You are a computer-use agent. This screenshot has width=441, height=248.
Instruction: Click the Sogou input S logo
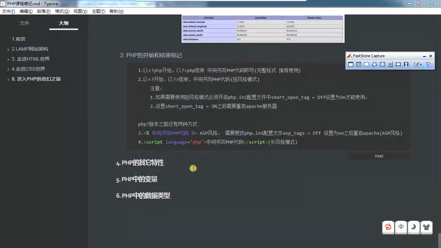coord(388,227)
